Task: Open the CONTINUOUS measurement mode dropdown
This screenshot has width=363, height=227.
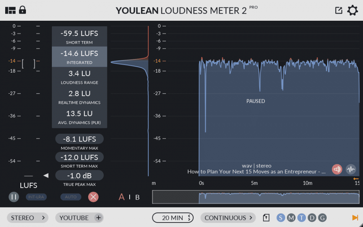Action: coord(228,218)
